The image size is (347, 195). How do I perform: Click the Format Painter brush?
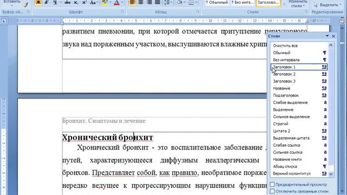tap(25, 4)
